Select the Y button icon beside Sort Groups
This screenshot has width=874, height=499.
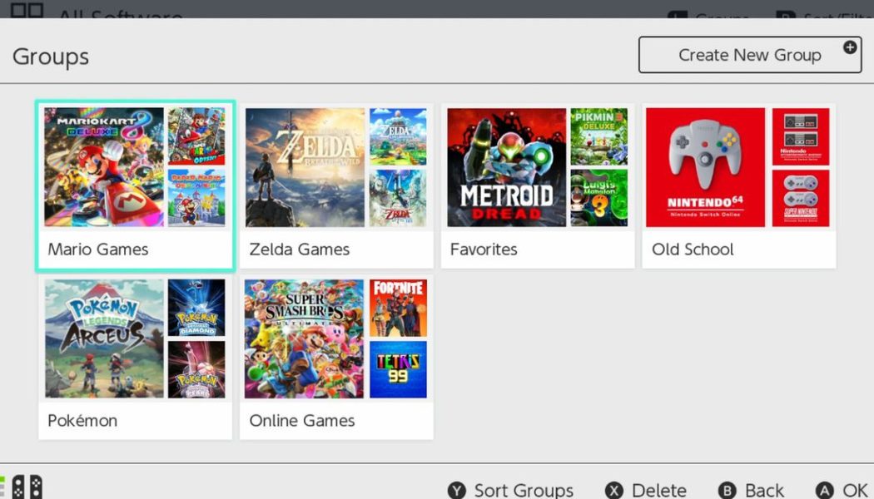coord(456,490)
